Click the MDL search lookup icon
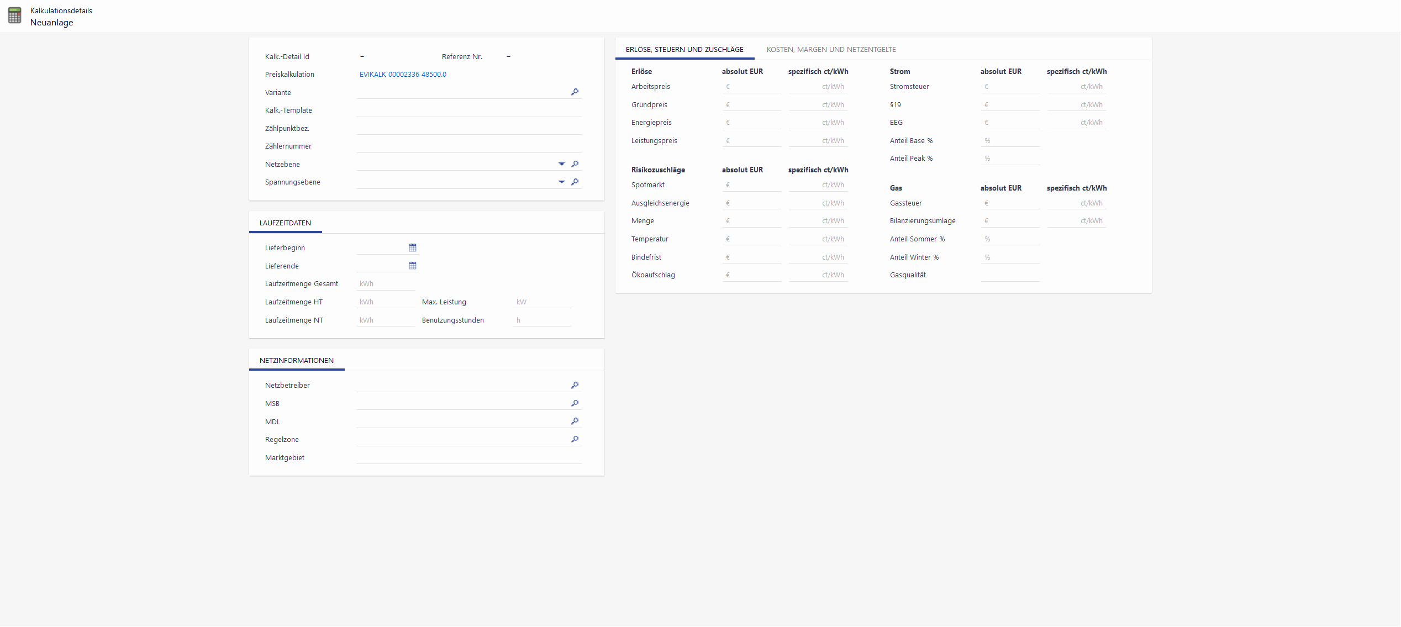Screen dimensions: 1401x627 pyautogui.click(x=575, y=421)
